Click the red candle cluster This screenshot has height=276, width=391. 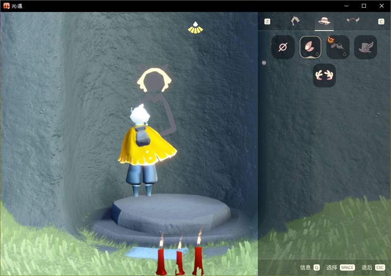(180, 252)
